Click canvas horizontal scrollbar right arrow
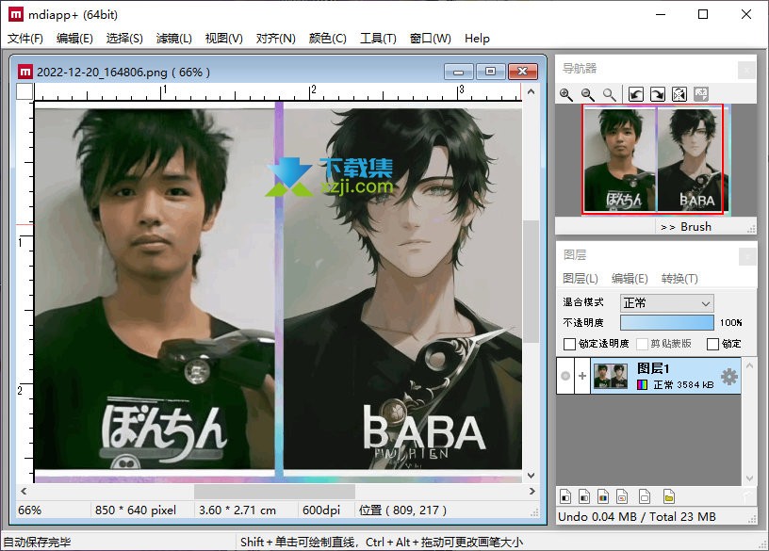769x551 pixels. (x=532, y=491)
